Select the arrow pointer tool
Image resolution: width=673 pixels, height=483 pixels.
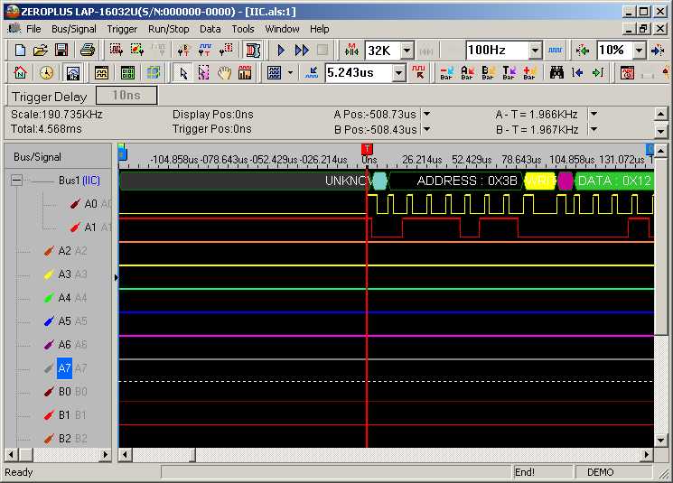pyautogui.click(x=183, y=73)
